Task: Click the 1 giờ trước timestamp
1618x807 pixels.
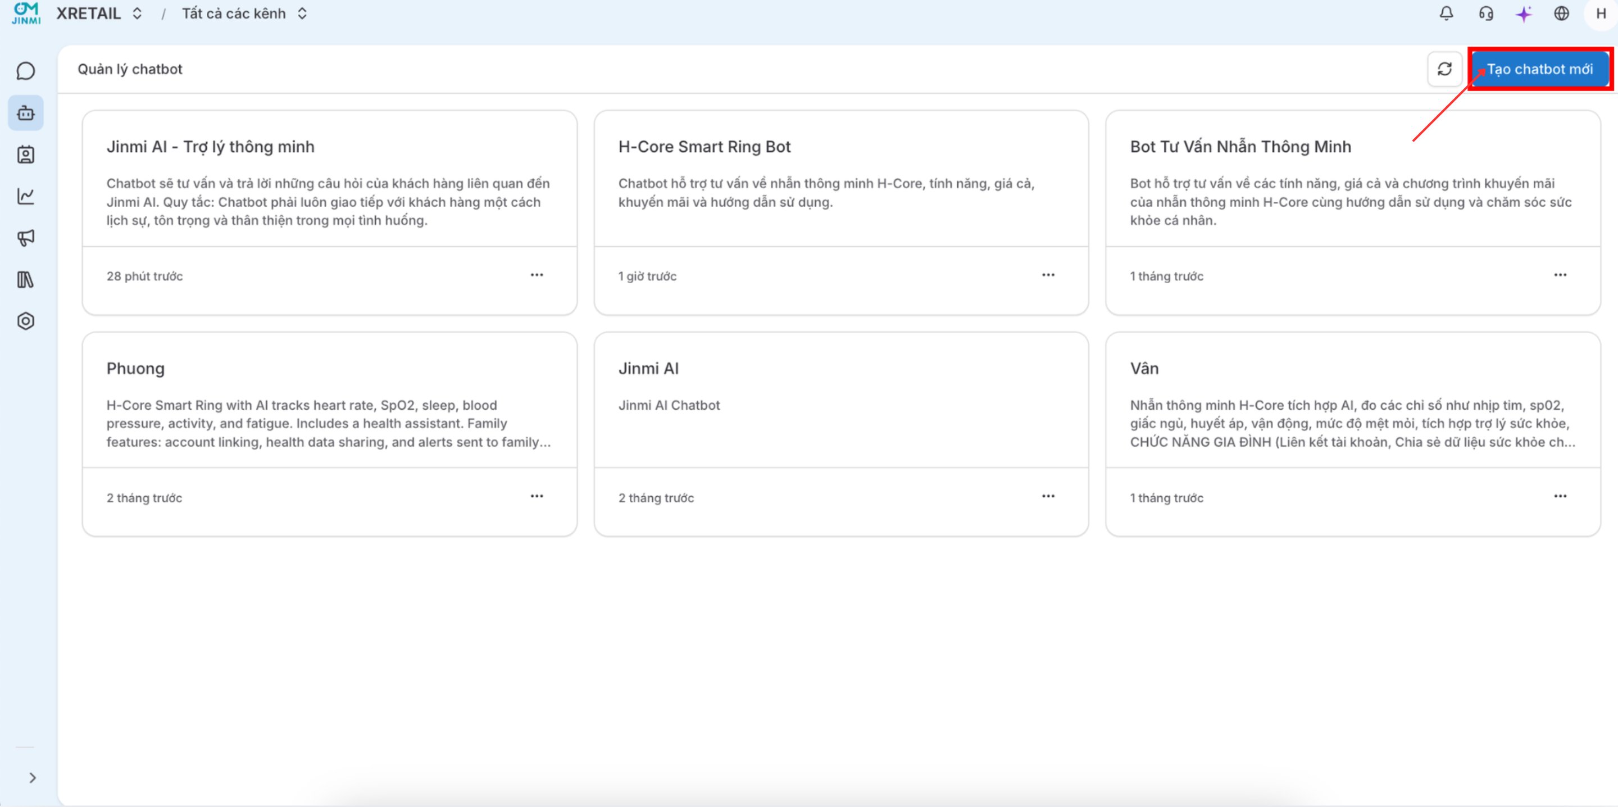Action: coord(647,276)
